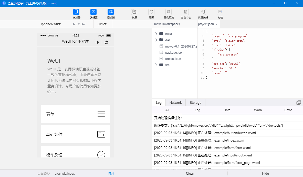Click the example/index.wxml log entry

click(x=227, y=140)
